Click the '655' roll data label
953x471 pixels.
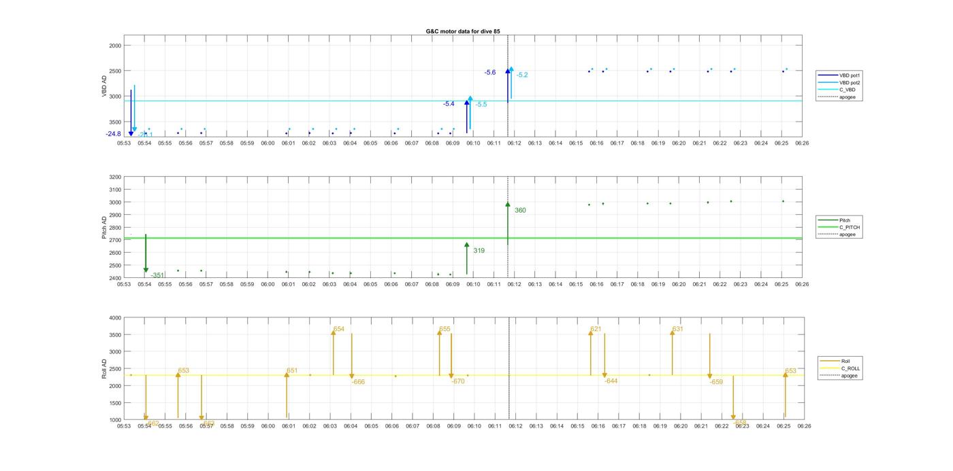pos(445,329)
